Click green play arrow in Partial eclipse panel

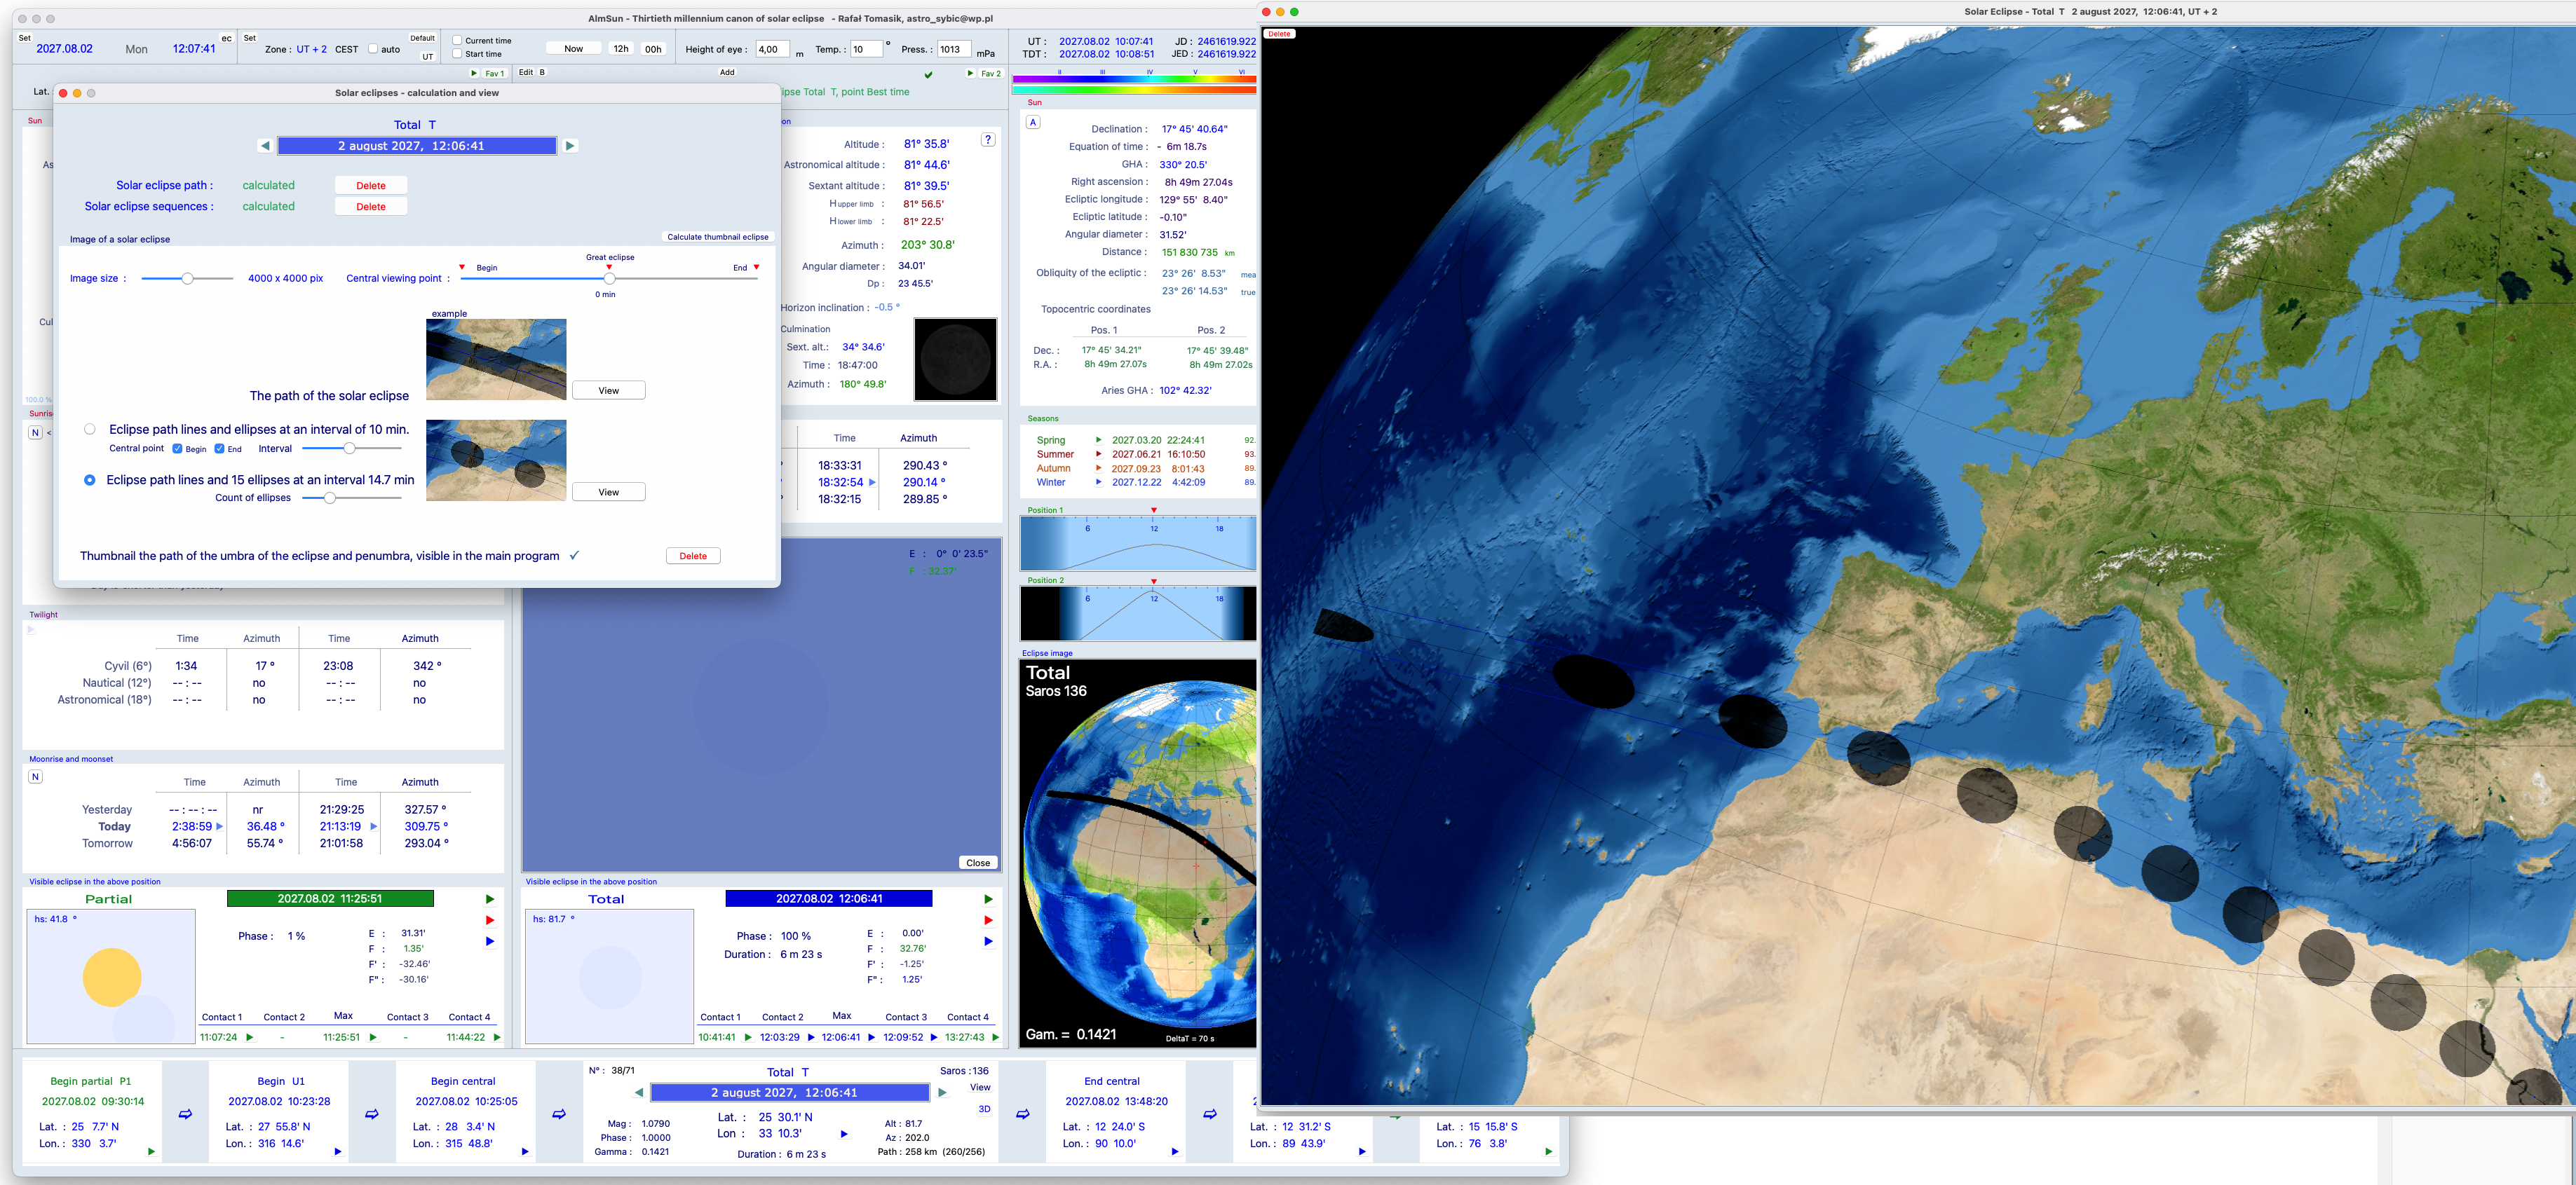490,899
